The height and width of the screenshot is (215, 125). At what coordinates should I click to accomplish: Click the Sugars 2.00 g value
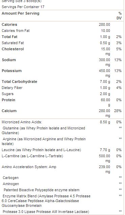pos(105,94)
